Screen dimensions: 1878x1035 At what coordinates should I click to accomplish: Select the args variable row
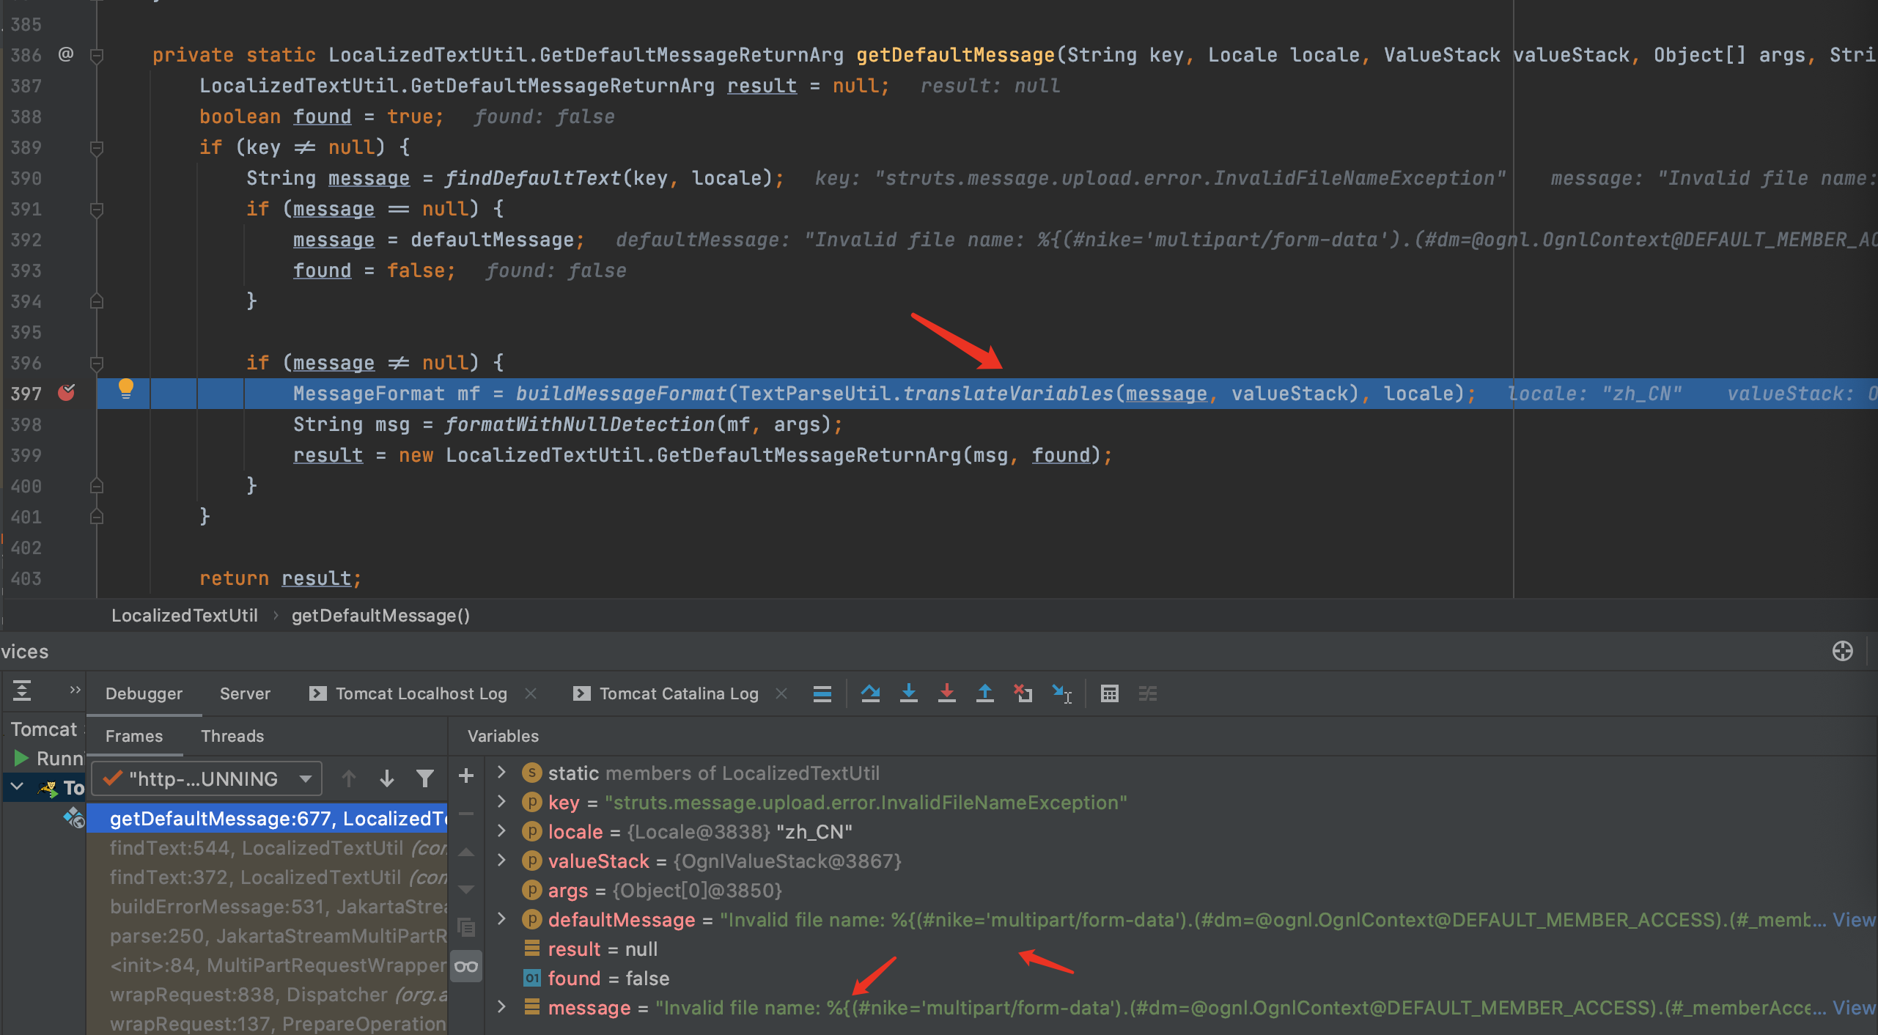click(x=1182, y=890)
